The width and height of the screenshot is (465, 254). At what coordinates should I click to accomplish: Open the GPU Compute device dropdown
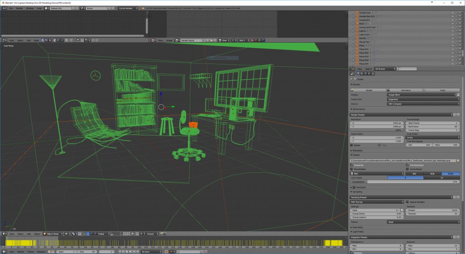click(423, 104)
